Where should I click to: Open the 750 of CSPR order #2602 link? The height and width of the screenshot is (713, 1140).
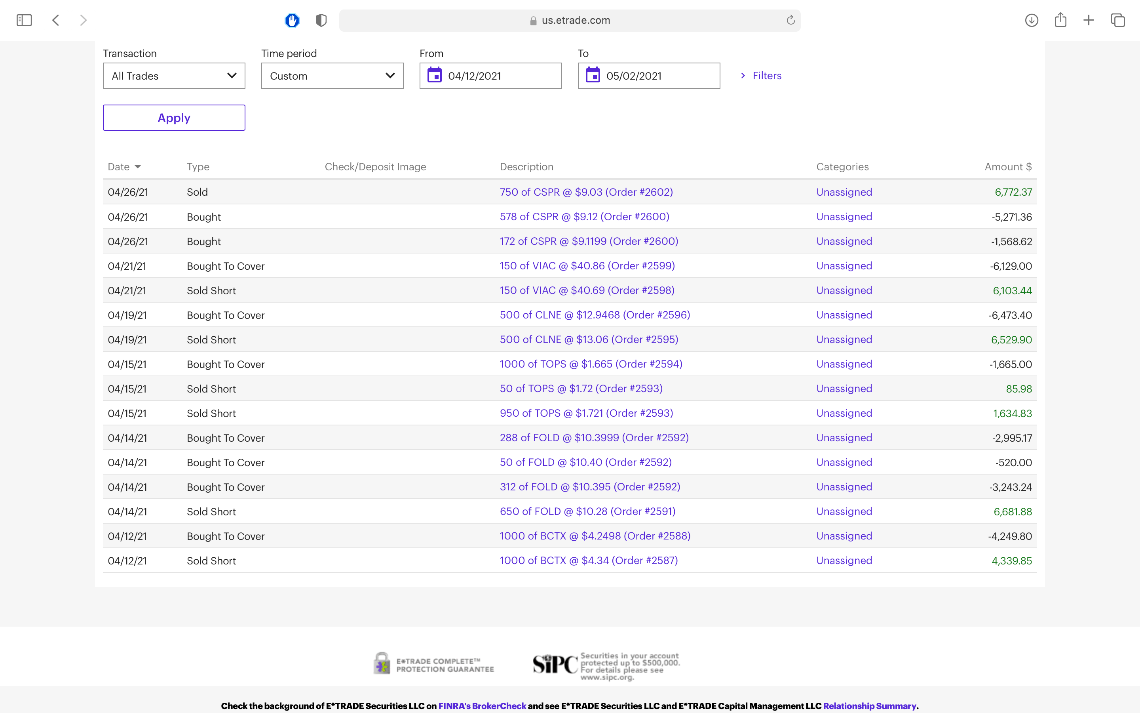[586, 192]
